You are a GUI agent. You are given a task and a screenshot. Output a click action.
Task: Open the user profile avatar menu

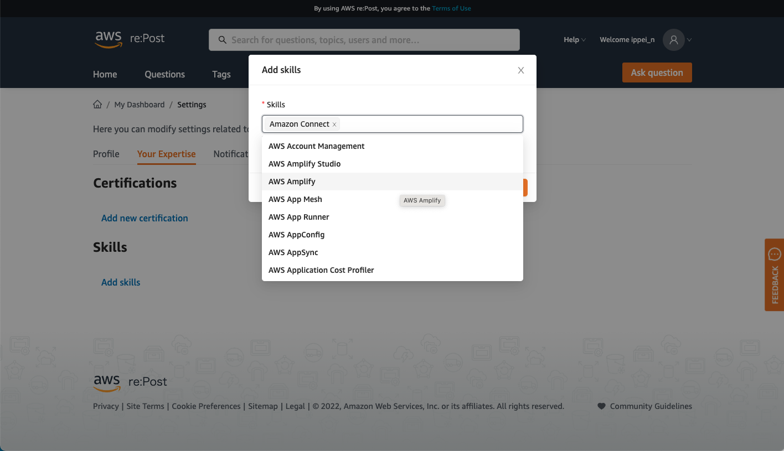click(674, 40)
